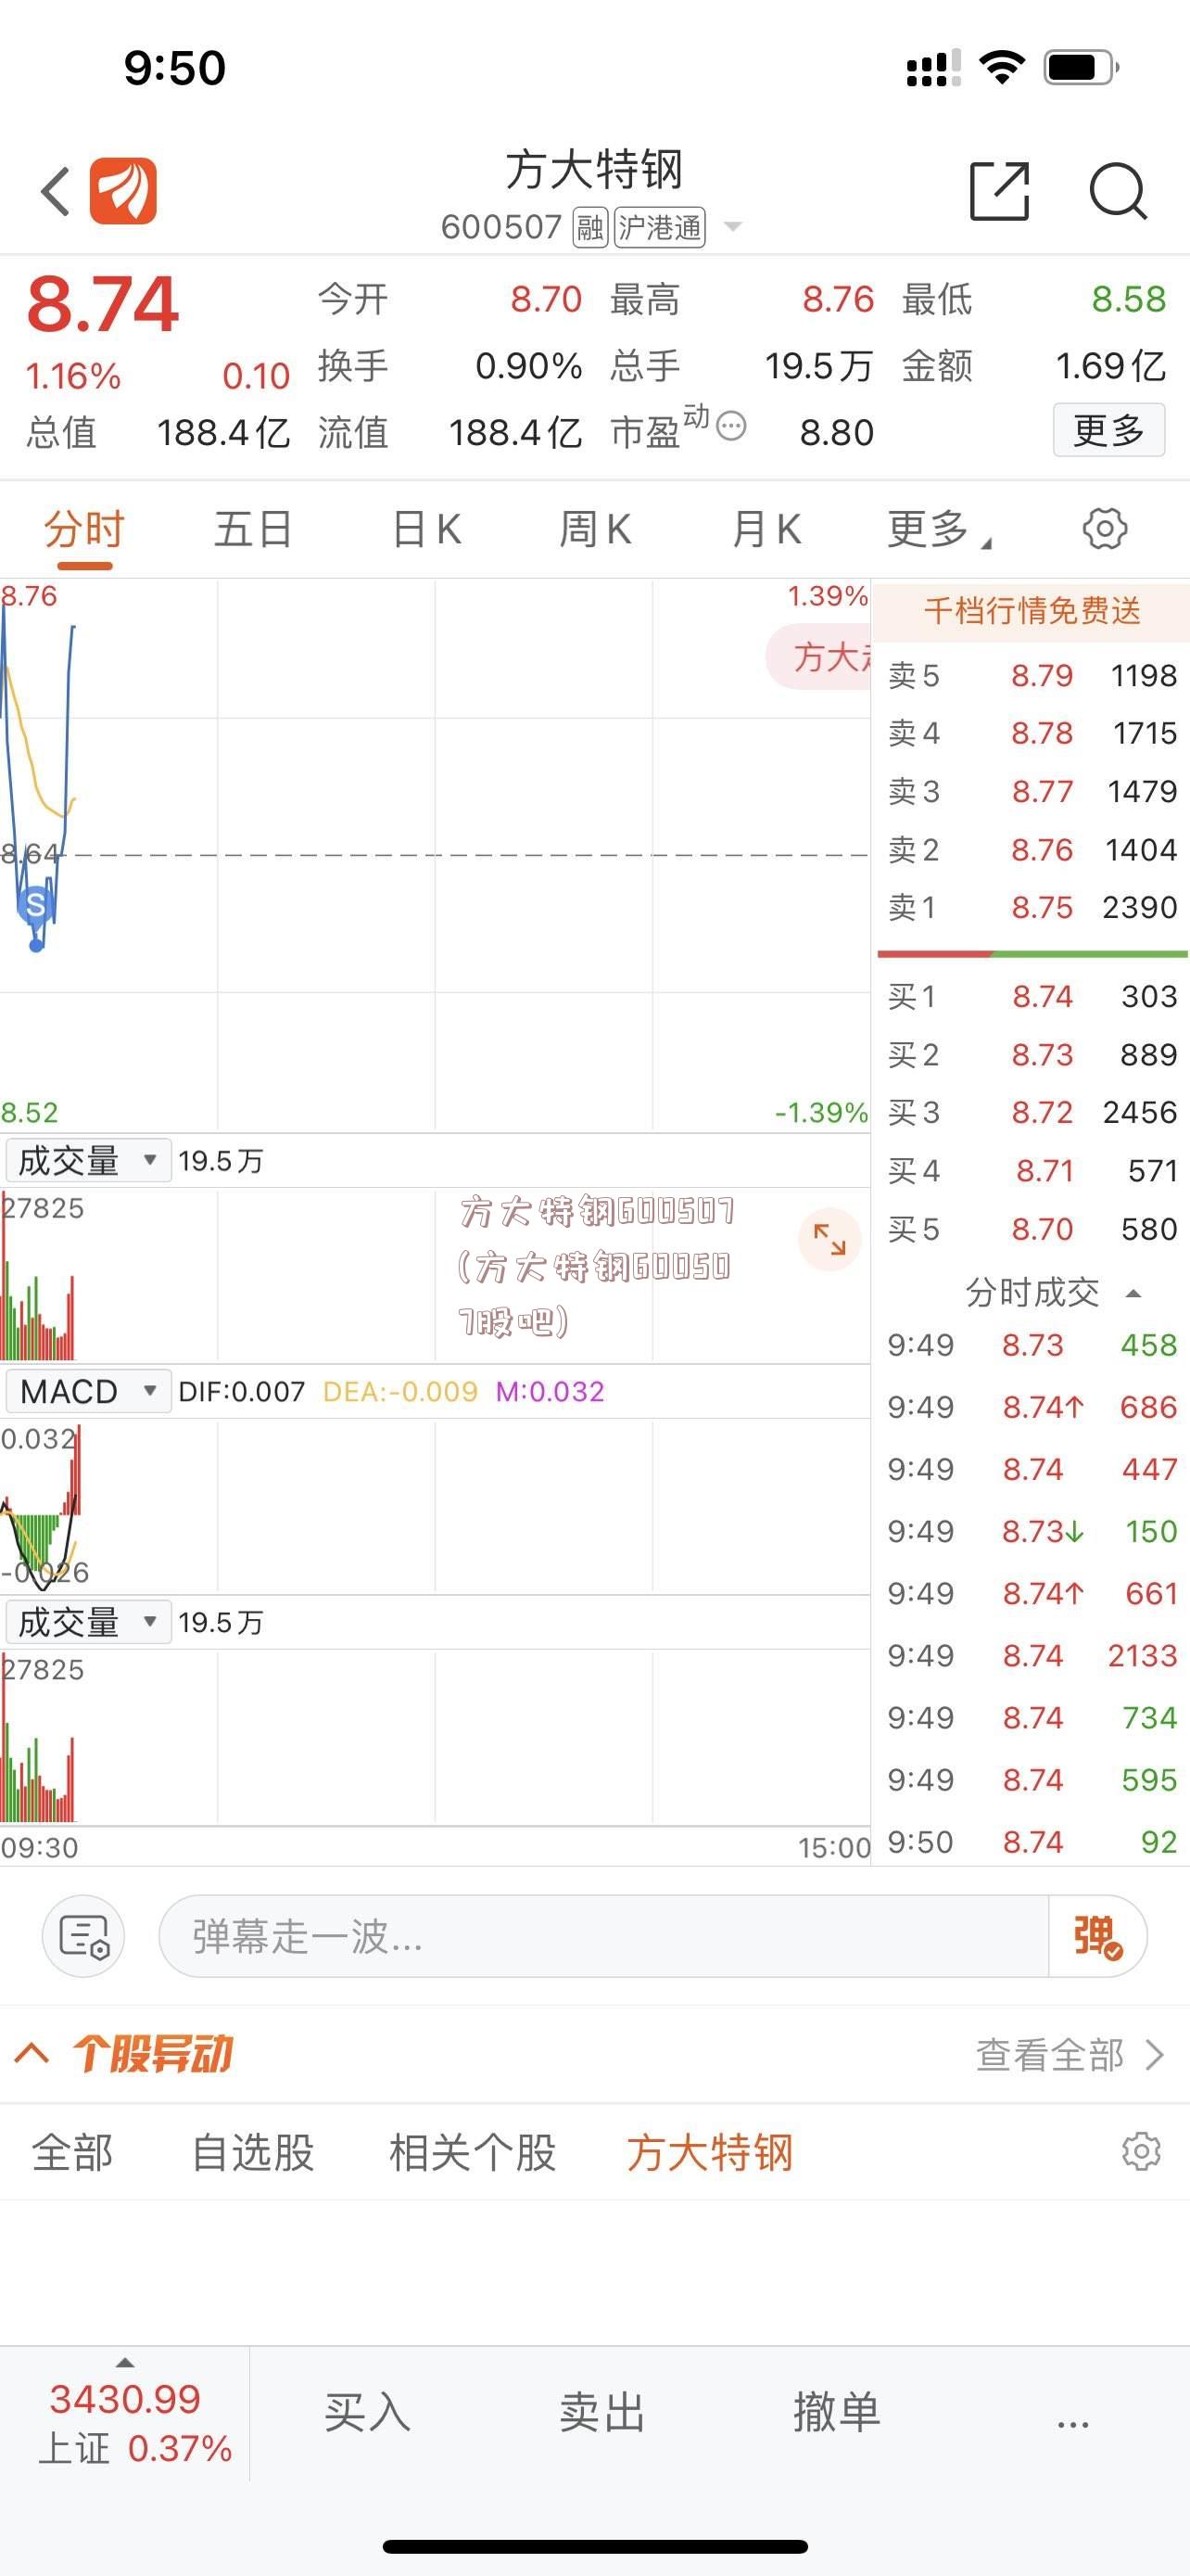Open the chart settings gear icon
1190x2576 pixels.
pos(1105,528)
